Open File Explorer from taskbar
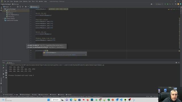Viewport: 182px width, 102px height. 75,100
